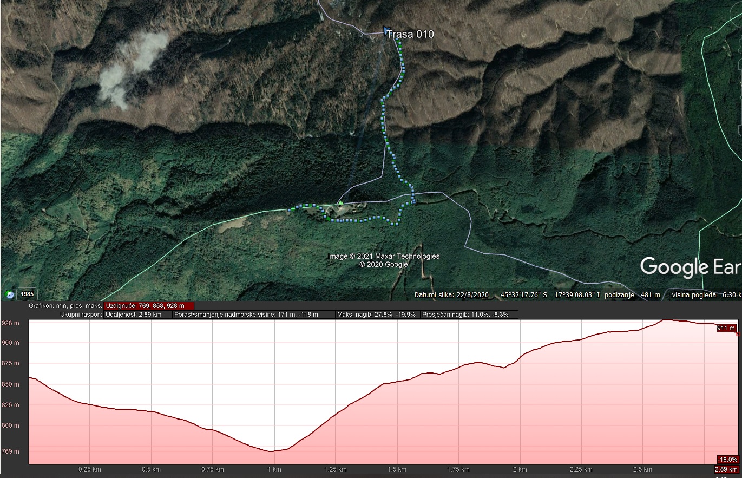This screenshot has height=478, width=742.
Task: Click the 2.89 km distance indicator label
Action: [x=726, y=469]
